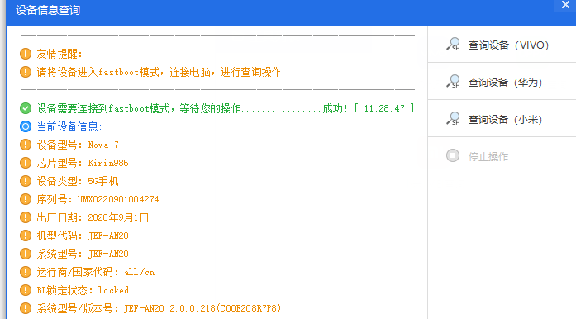Click the text 设备类型: 5G手机
The width and height of the screenshot is (576, 319).
pos(78,181)
